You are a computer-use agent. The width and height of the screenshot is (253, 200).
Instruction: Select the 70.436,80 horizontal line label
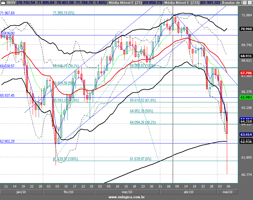pos(7,33)
